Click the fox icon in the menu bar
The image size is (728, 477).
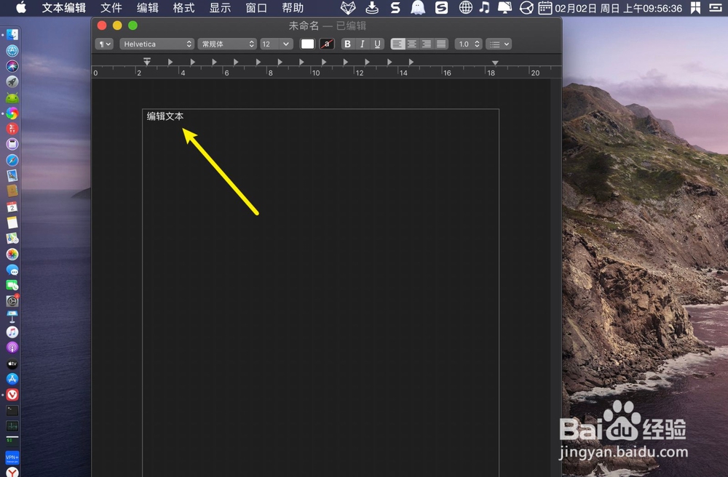pyautogui.click(x=348, y=7)
